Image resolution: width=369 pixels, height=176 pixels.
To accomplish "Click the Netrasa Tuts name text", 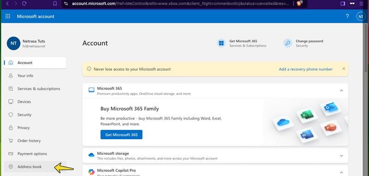I will pos(34,41).
